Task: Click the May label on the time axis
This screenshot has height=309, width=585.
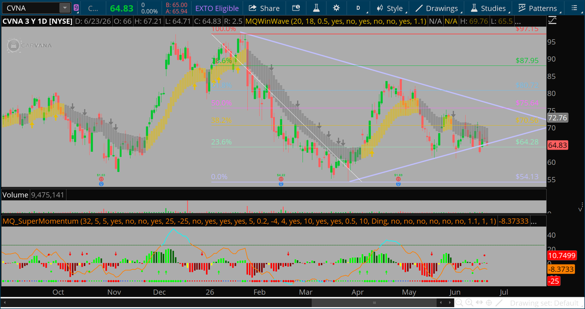Action: click(x=409, y=291)
